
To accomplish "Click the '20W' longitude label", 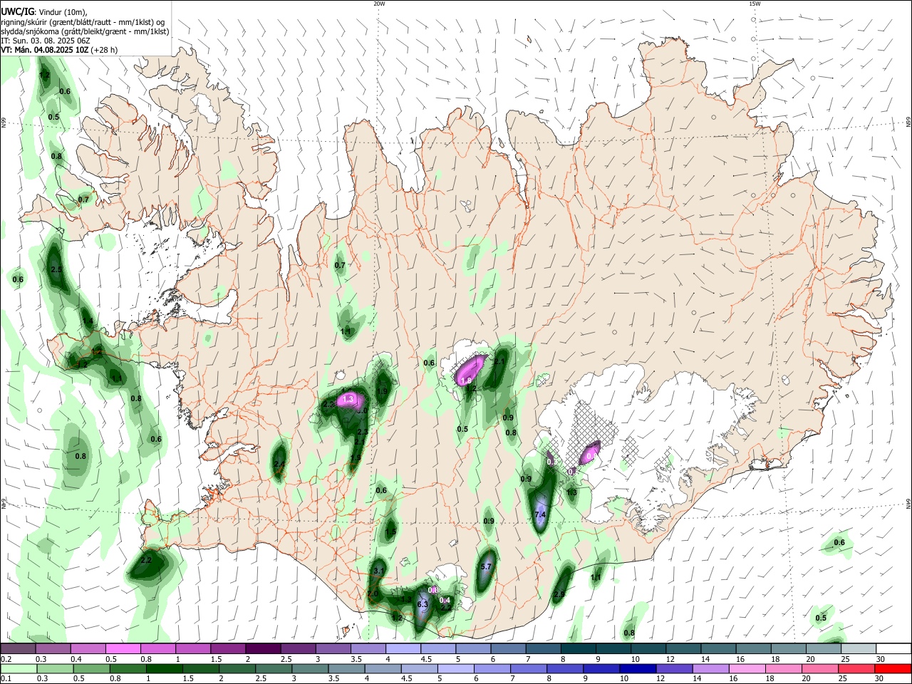I will [x=379, y=4].
